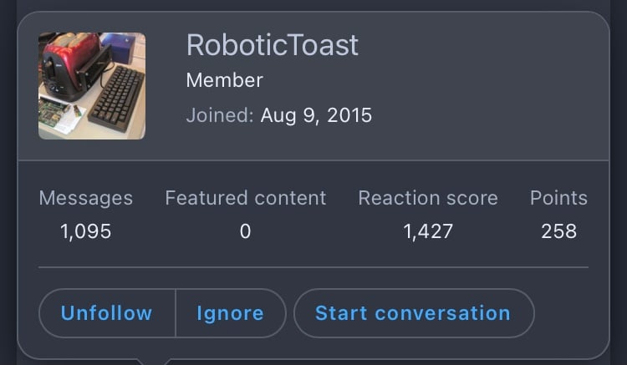Unfollow RoboticToast
Image resolution: width=627 pixels, height=365 pixels.
107,313
